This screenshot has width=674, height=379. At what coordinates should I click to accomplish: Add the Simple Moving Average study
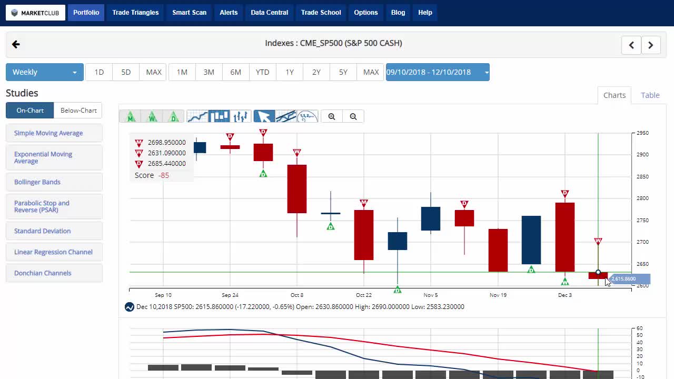[54, 133]
